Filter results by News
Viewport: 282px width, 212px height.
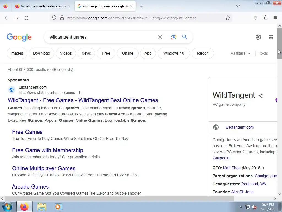86,53
